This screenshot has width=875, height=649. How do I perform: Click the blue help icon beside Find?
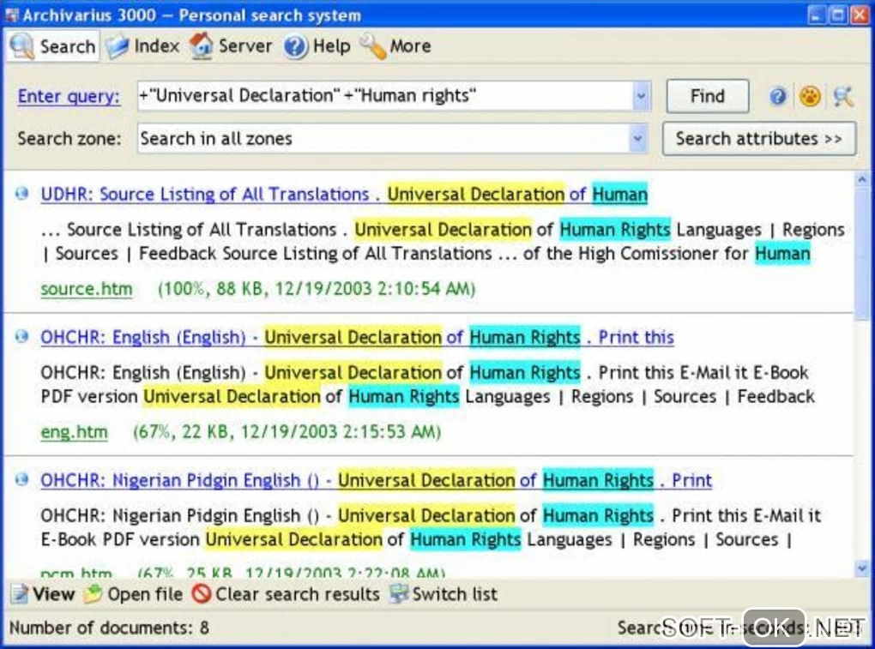[x=778, y=97]
